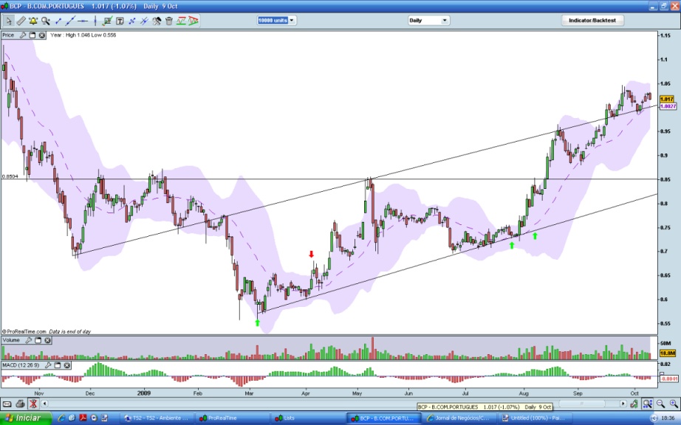This screenshot has height=425, width=681.
Task: Click the Indicator/Backtest button
Action: pyautogui.click(x=592, y=21)
